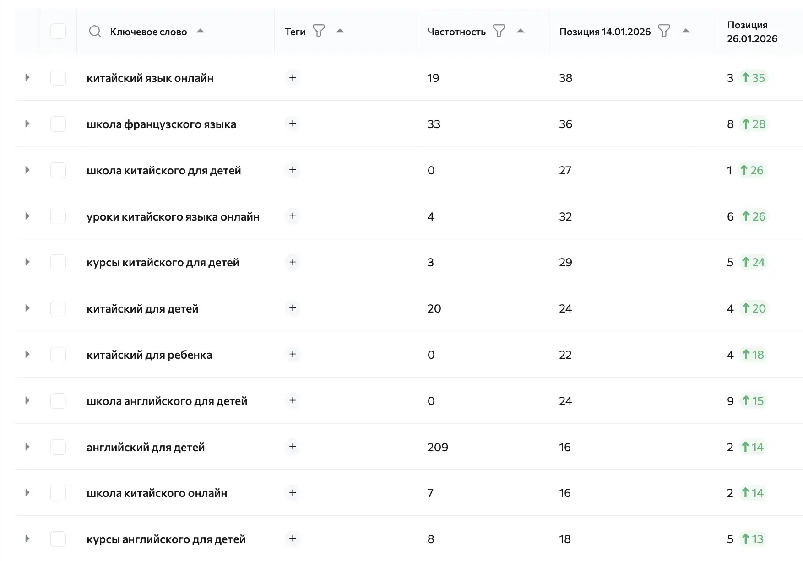The height and width of the screenshot is (561, 803).
Task: Expand the 'китайский для детей' row details
Action: 27,308
